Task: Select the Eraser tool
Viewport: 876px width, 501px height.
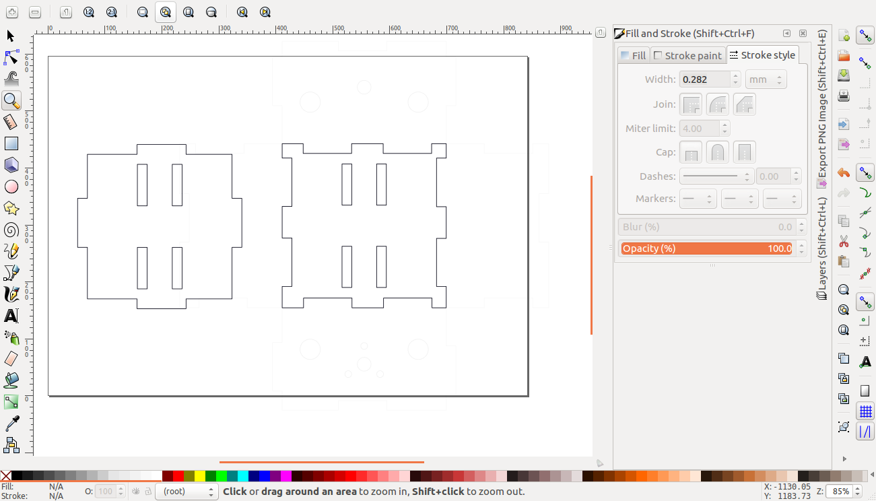Action: 11,359
